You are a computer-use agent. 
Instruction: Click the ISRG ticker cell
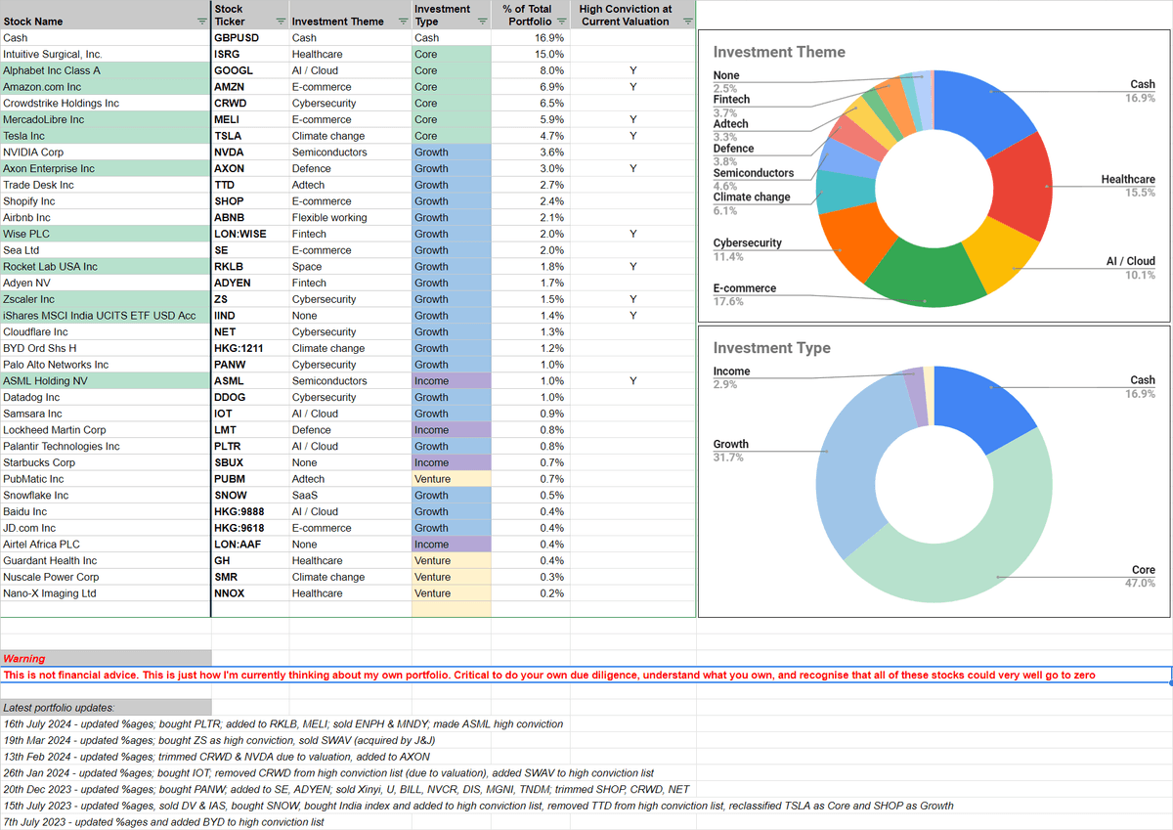tap(250, 55)
